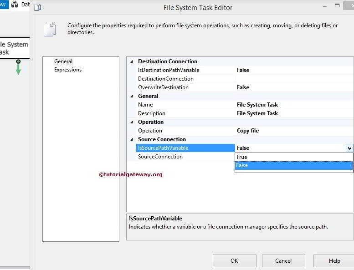Click the Source Connection group header
The image size is (354, 270).
(162, 139)
